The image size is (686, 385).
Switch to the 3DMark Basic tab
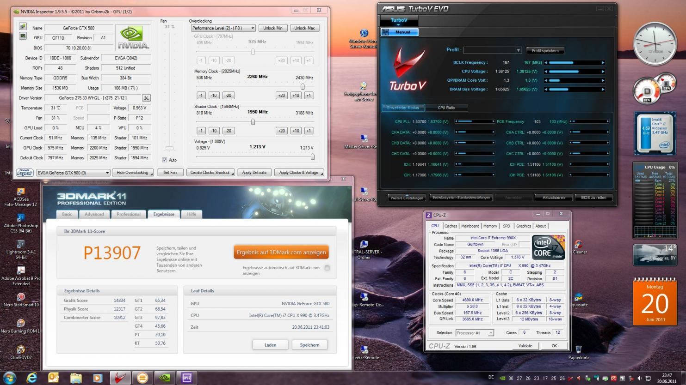tap(67, 214)
